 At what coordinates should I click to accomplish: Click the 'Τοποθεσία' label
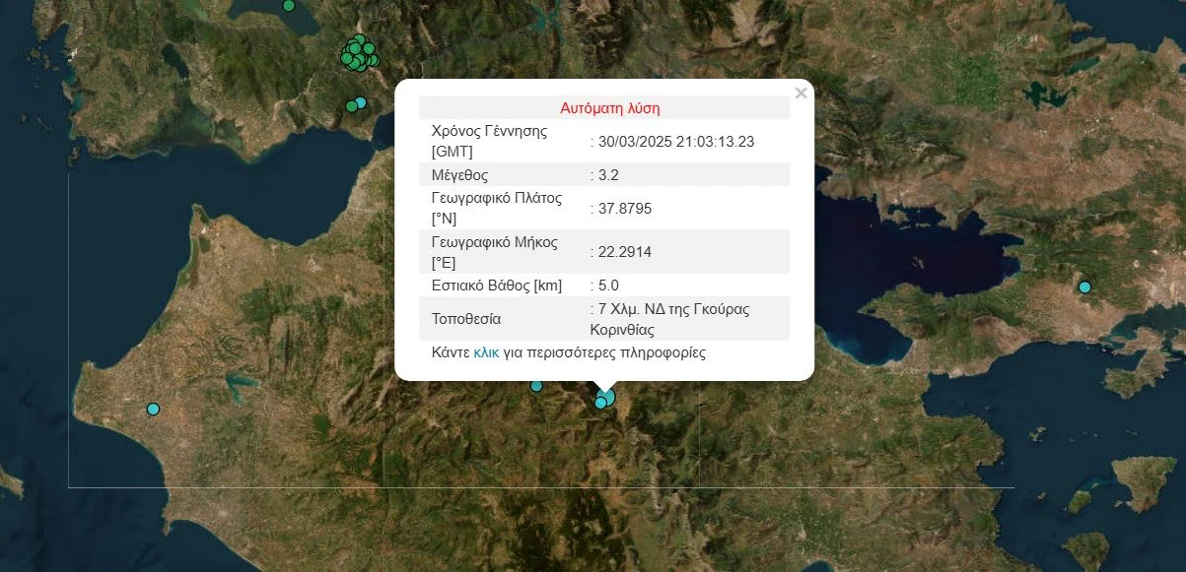(x=466, y=319)
